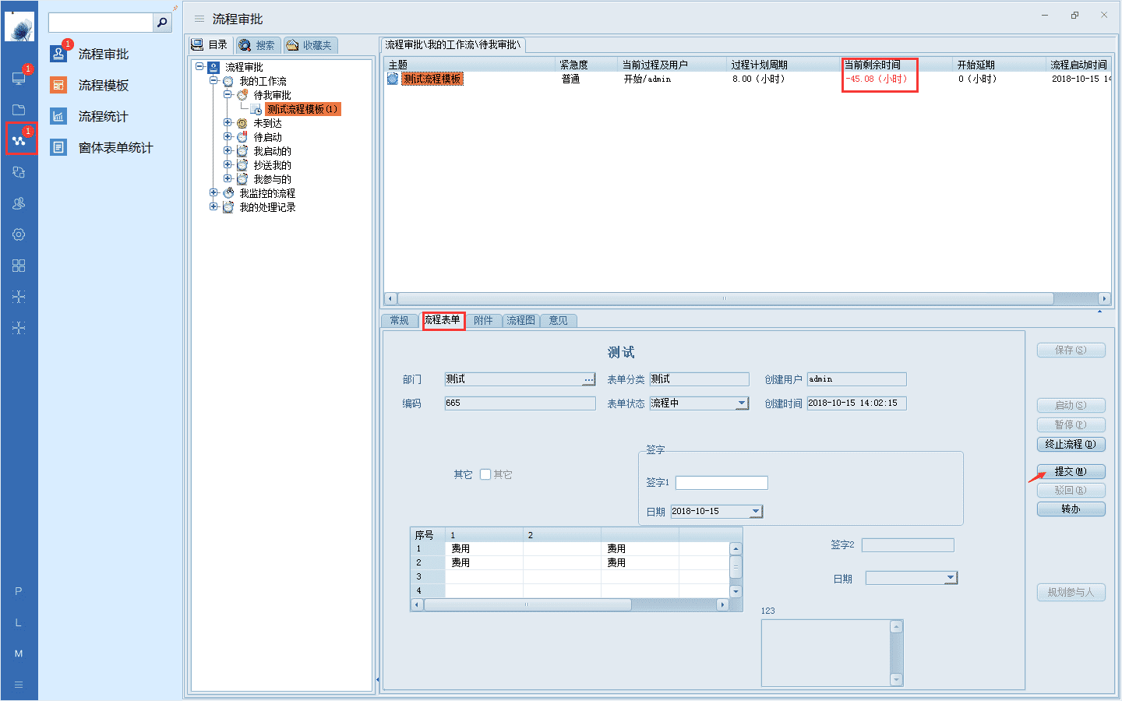
Task: Collapse the 我的工作流 tree node
Action: 213,81
